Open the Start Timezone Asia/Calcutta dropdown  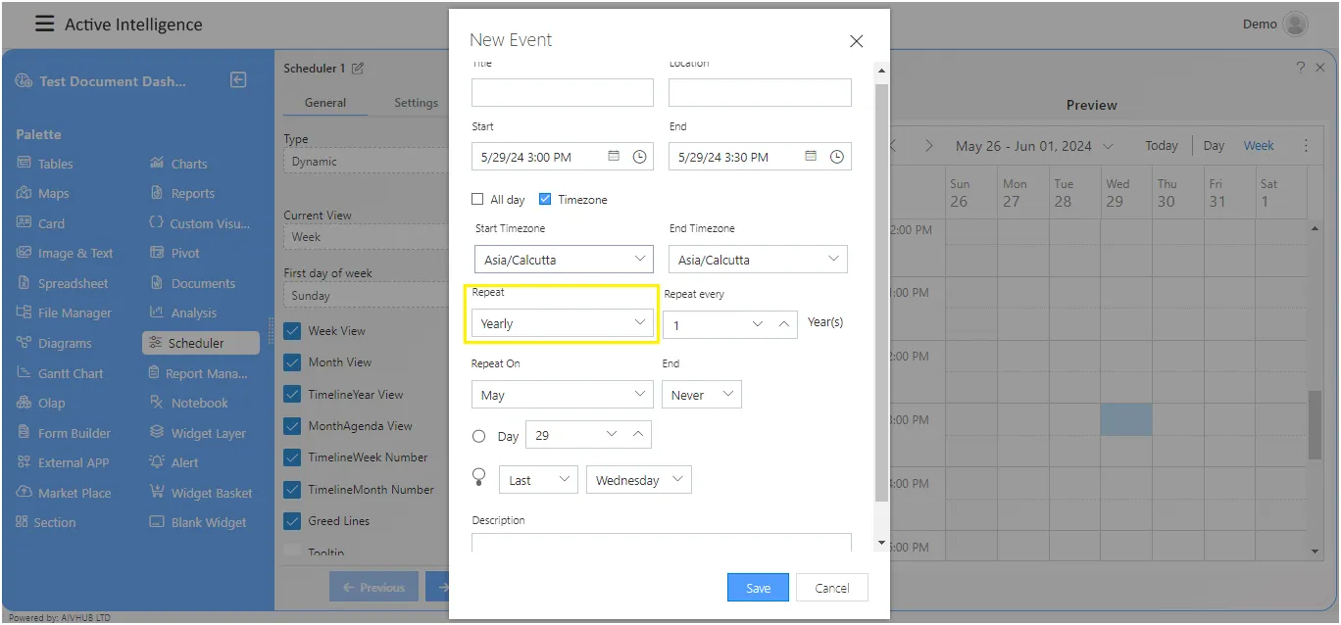coord(563,259)
